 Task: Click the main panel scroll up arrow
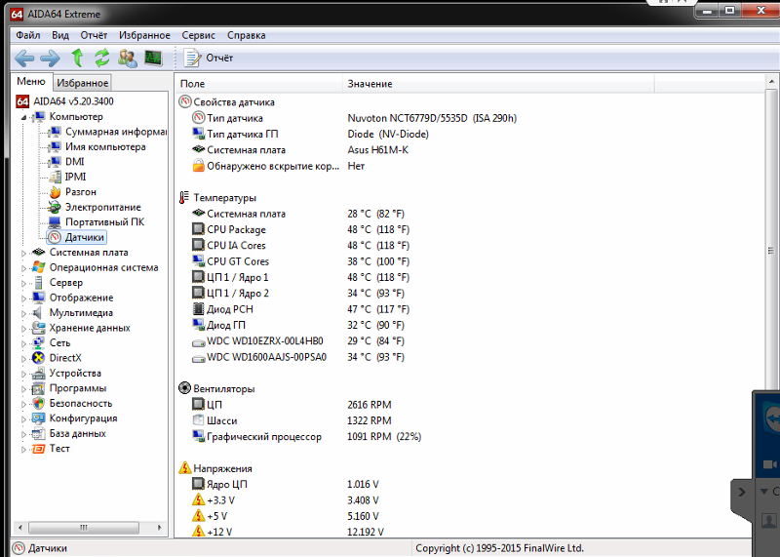click(x=771, y=81)
